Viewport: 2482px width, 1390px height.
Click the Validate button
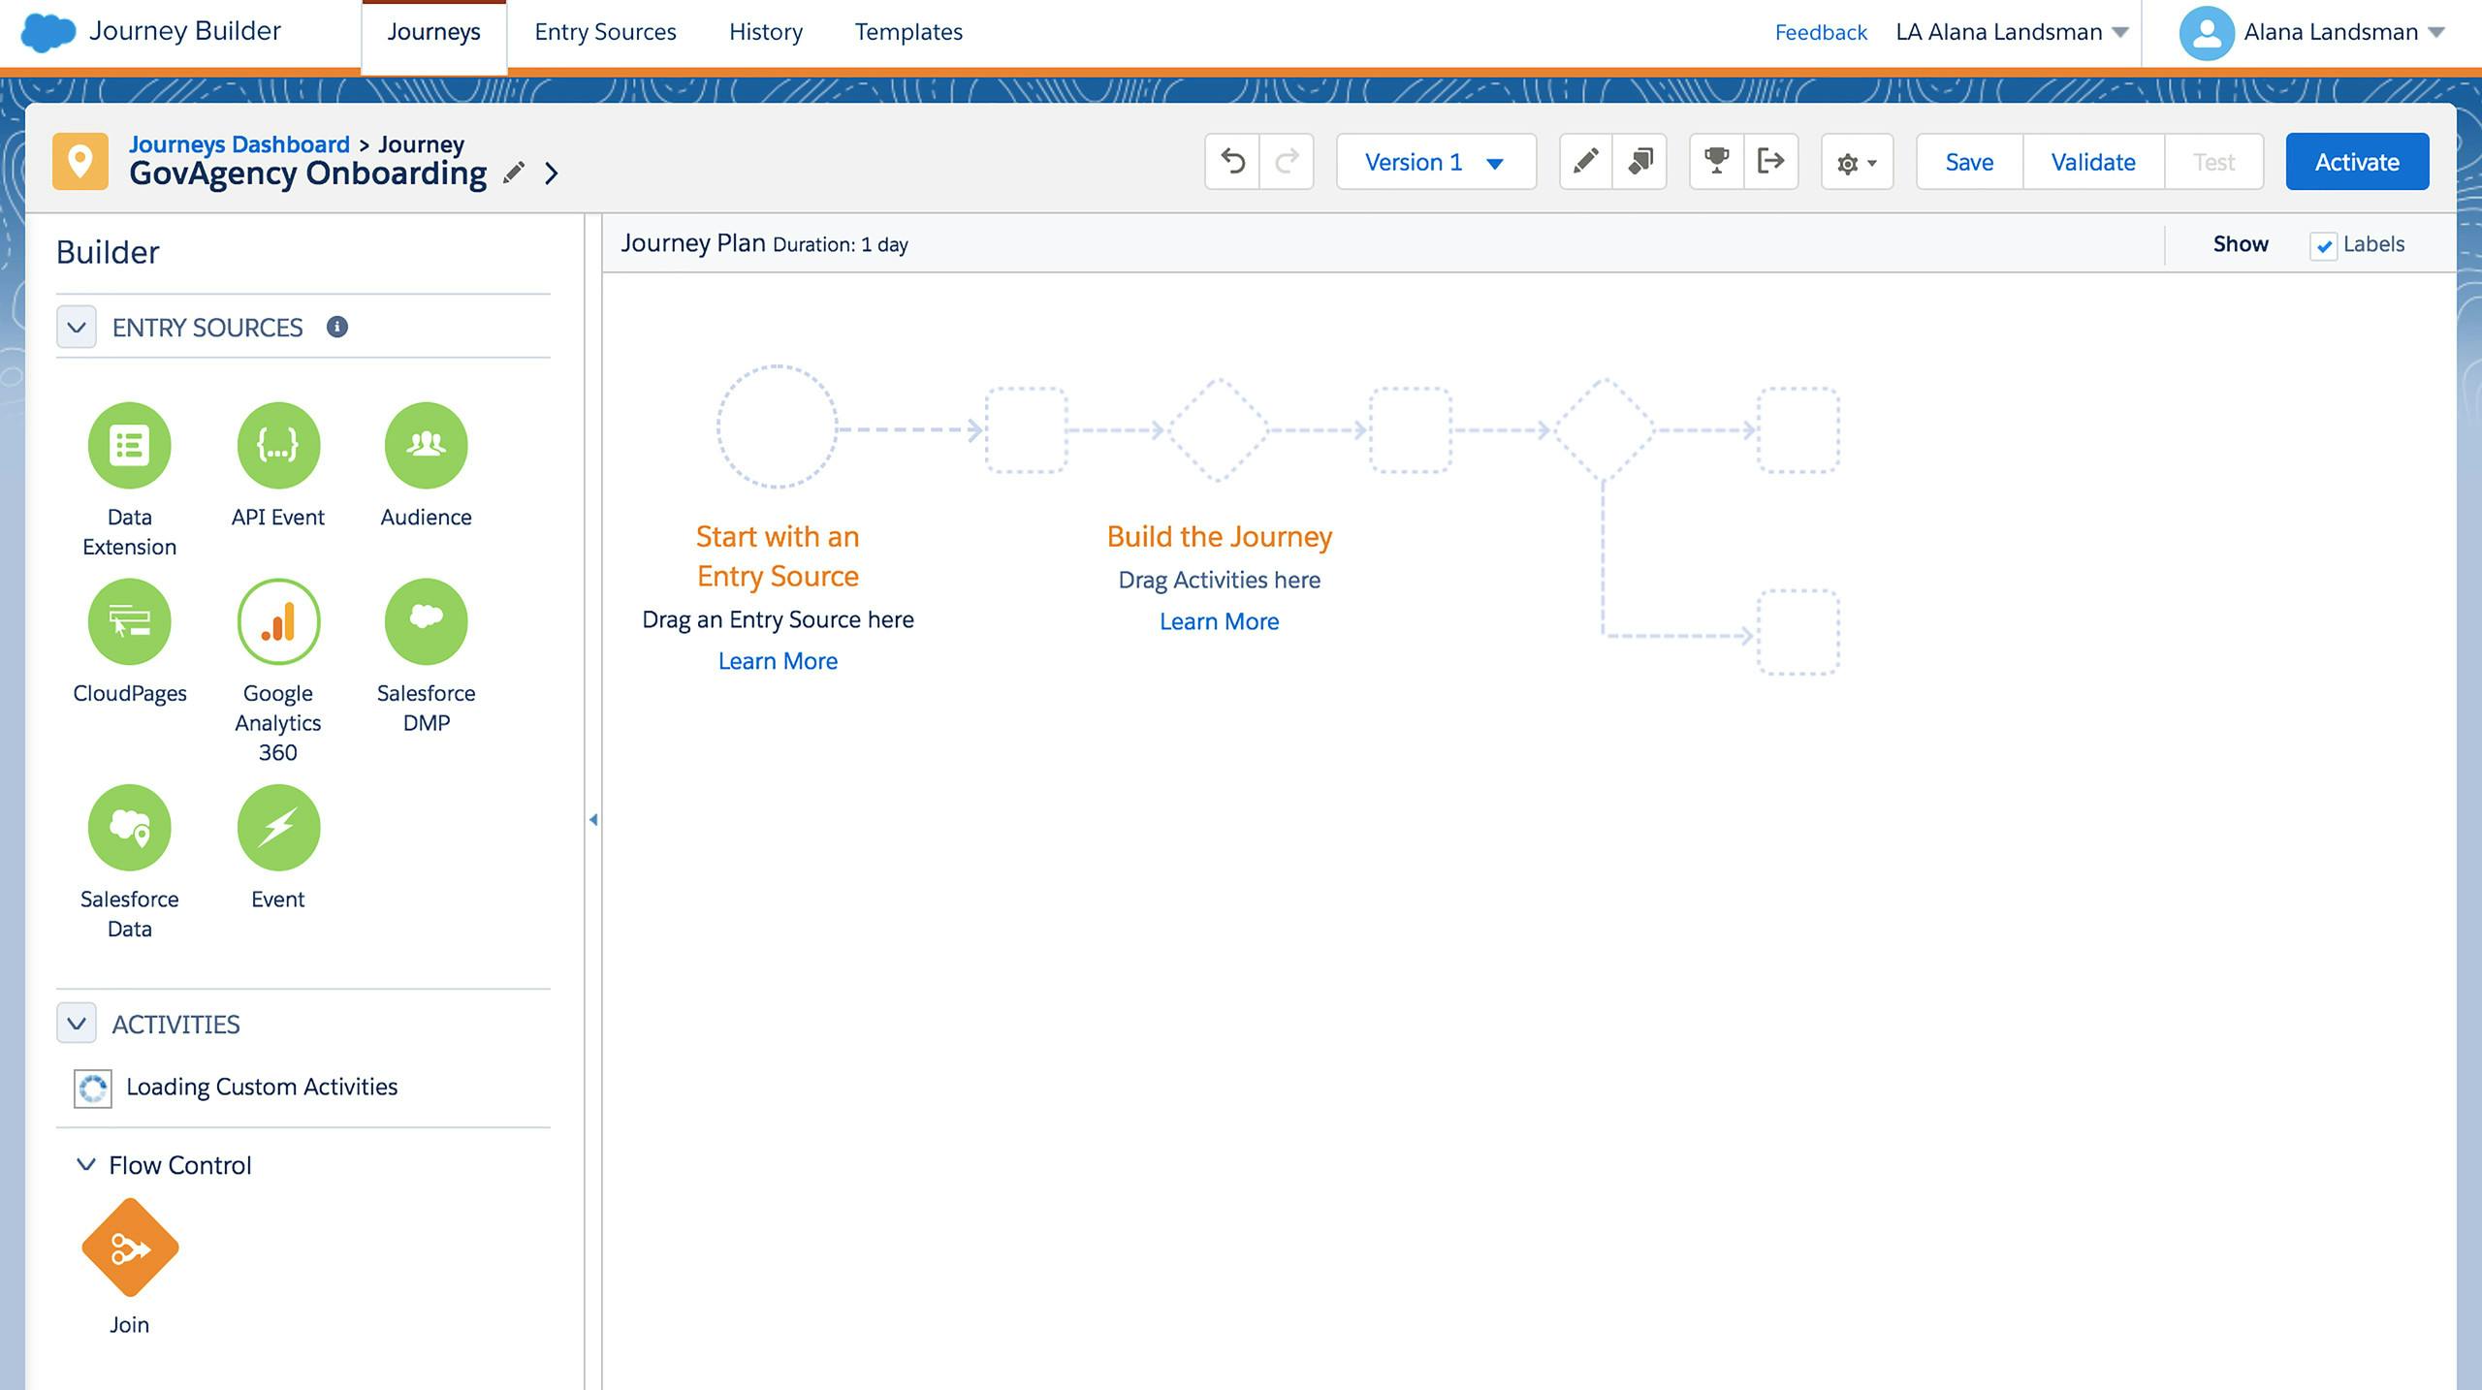click(x=2095, y=160)
